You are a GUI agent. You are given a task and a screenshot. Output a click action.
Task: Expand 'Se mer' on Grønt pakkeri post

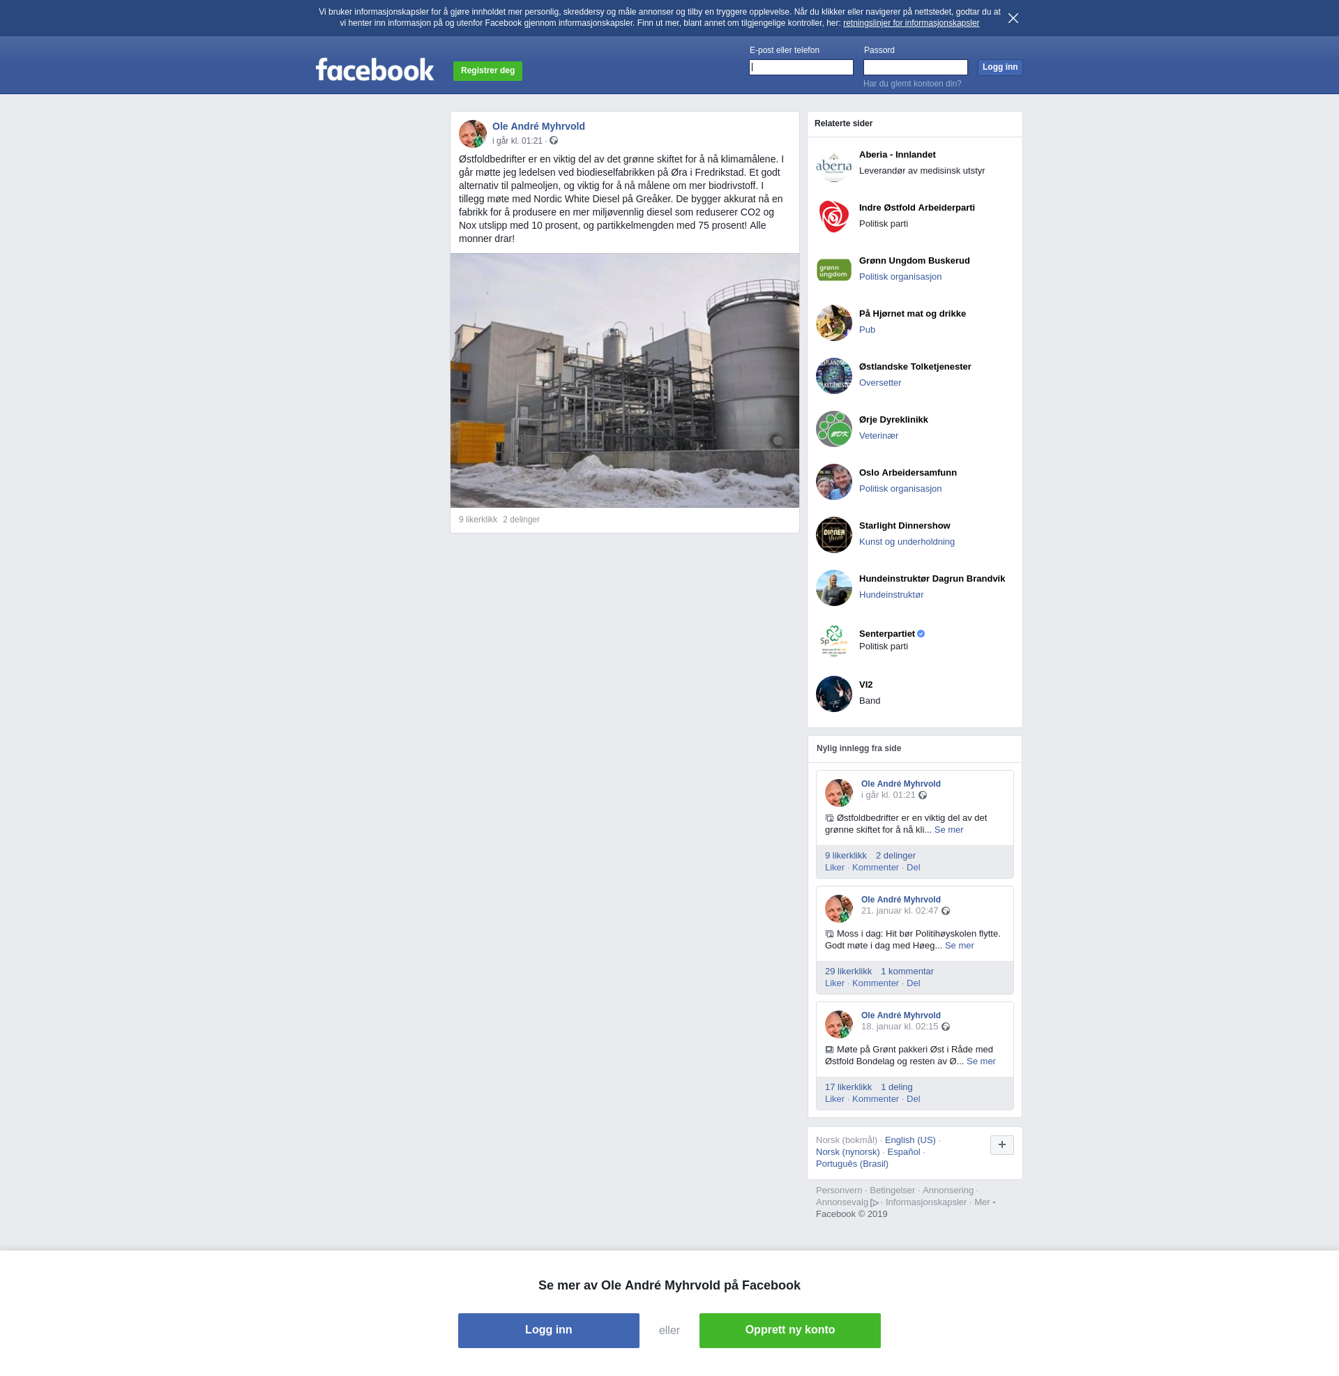pos(981,1061)
